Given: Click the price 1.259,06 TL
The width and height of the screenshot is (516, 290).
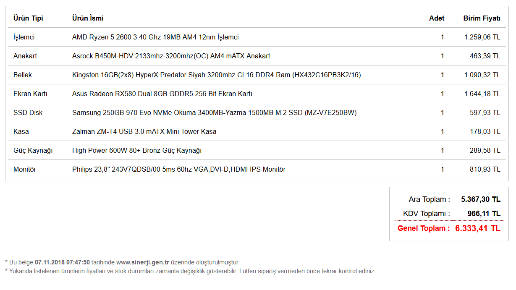Looking at the screenshot, I should 482,37.
